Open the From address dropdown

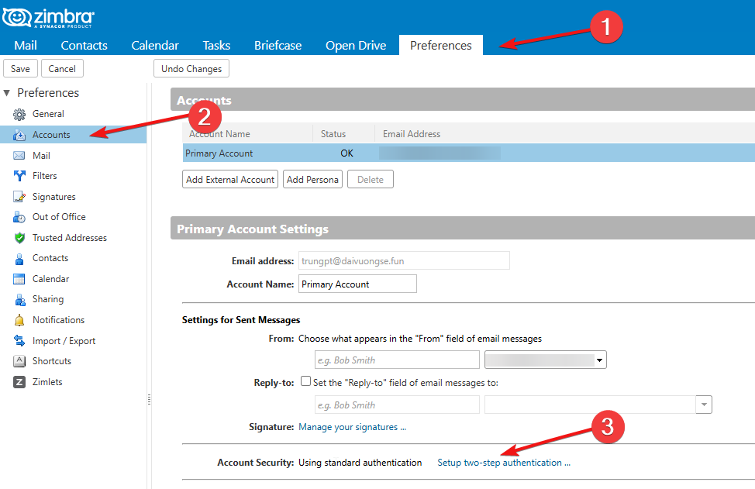click(599, 360)
